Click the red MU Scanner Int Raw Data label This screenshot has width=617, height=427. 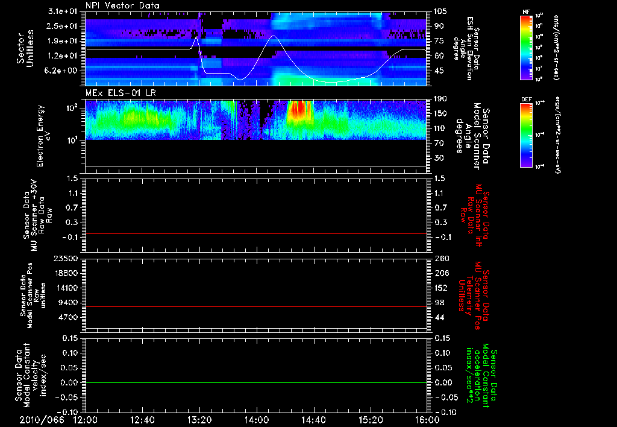[x=474, y=215]
